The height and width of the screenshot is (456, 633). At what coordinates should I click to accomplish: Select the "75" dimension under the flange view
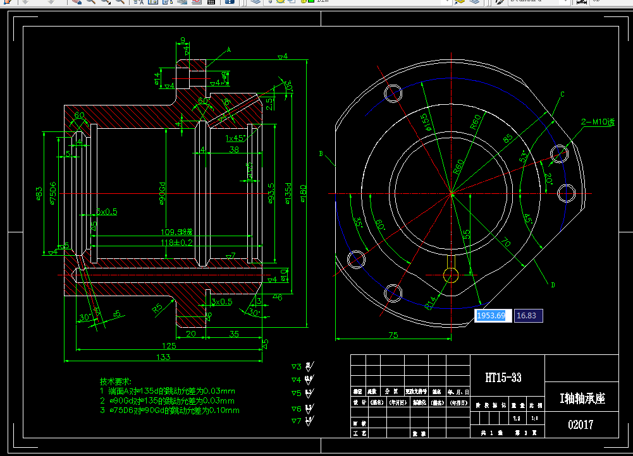(x=393, y=335)
